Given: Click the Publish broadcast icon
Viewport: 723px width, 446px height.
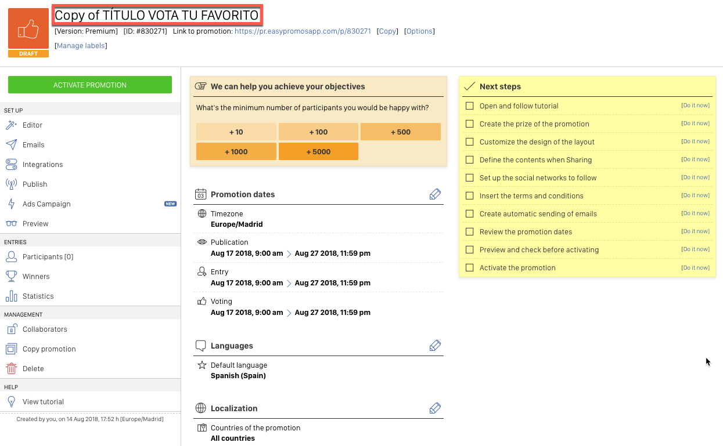Looking at the screenshot, I should (11, 184).
